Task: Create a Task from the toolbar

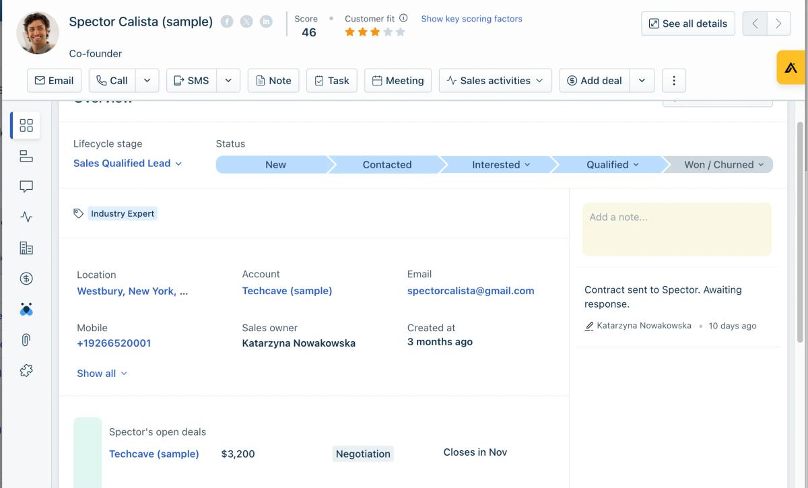Action: (x=332, y=81)
